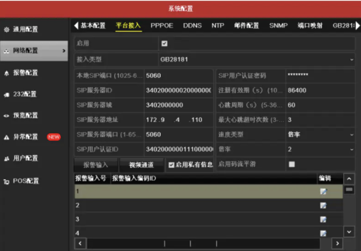Open 预览配置 in the sidebar
This screenshot has height=251, width=361.
tap(25, 115)
